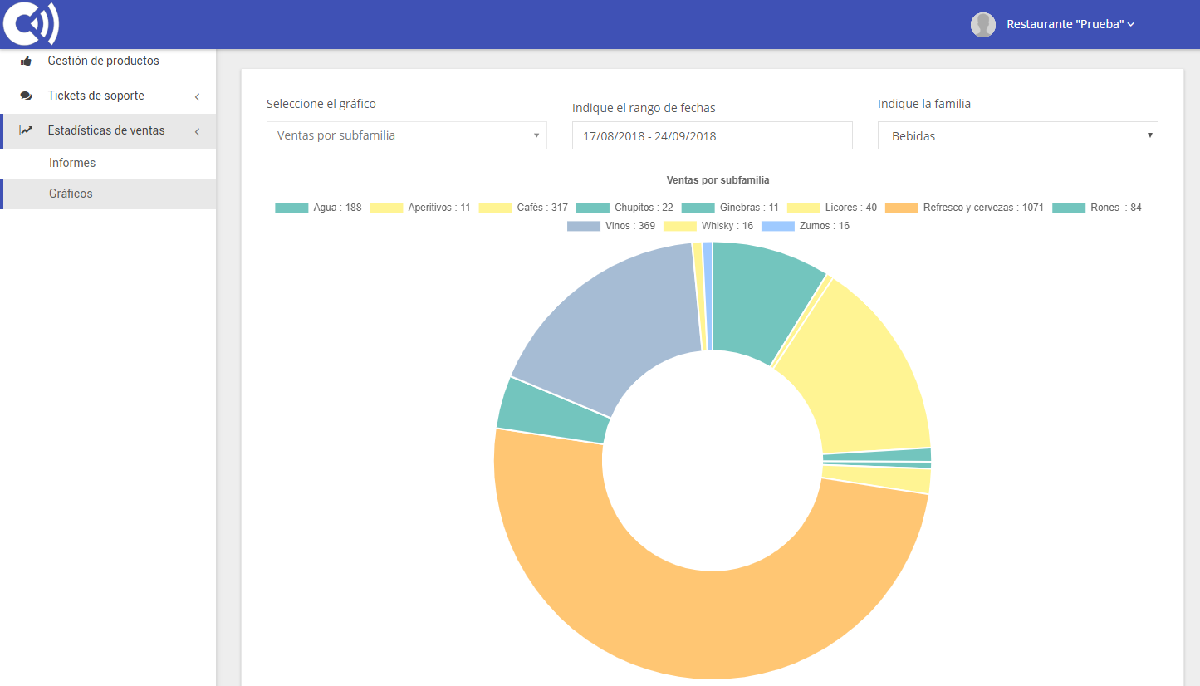This screenshot has height=686, width=1200.
Task: Click the Estadísticas de ventas chart icon
Action: [x=25, y=130]
